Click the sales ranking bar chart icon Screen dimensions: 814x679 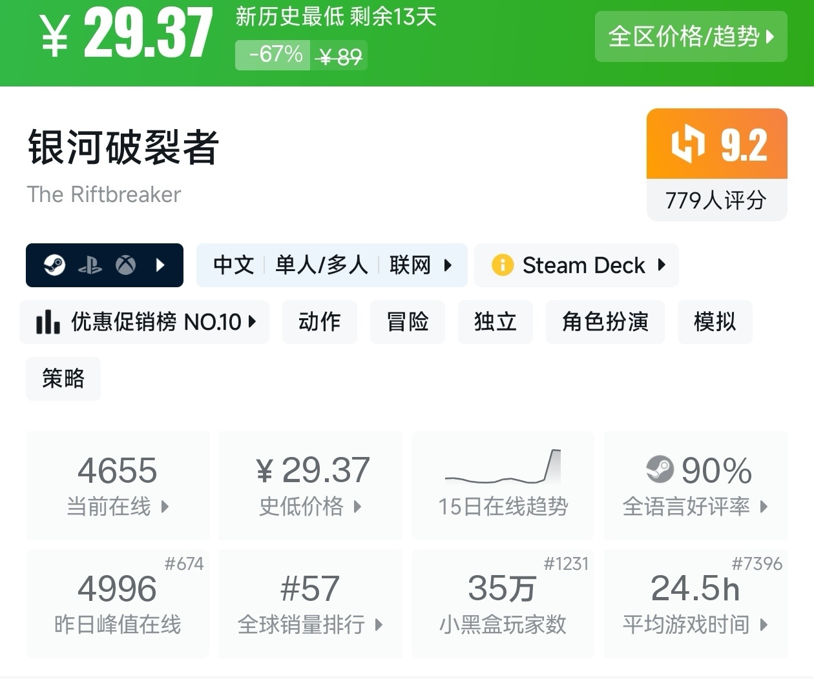48,321
